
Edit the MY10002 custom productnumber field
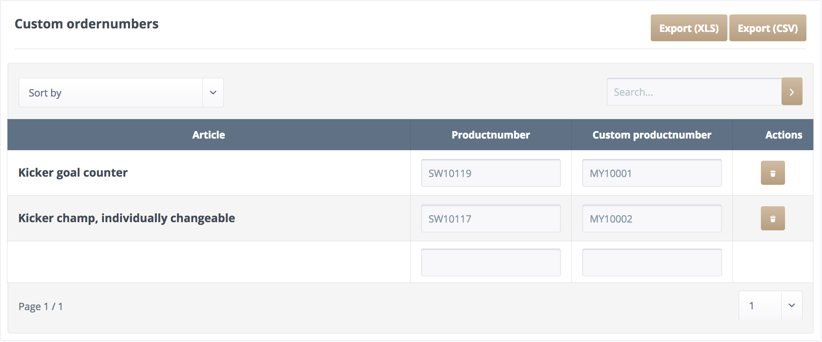tap(652, 219)
